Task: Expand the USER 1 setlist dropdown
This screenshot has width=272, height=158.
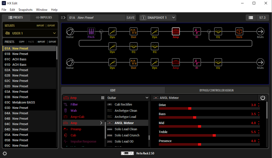Action: pos(54,33)
